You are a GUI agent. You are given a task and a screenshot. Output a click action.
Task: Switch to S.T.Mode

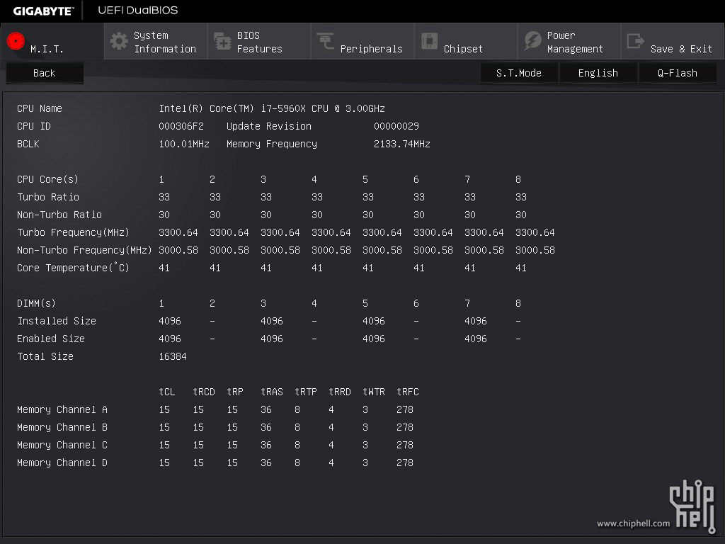[x=519, y=73]
